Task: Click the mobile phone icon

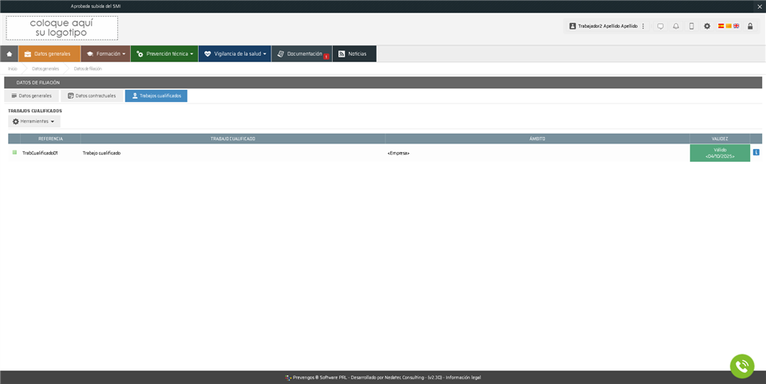Action: pos(691,26)
